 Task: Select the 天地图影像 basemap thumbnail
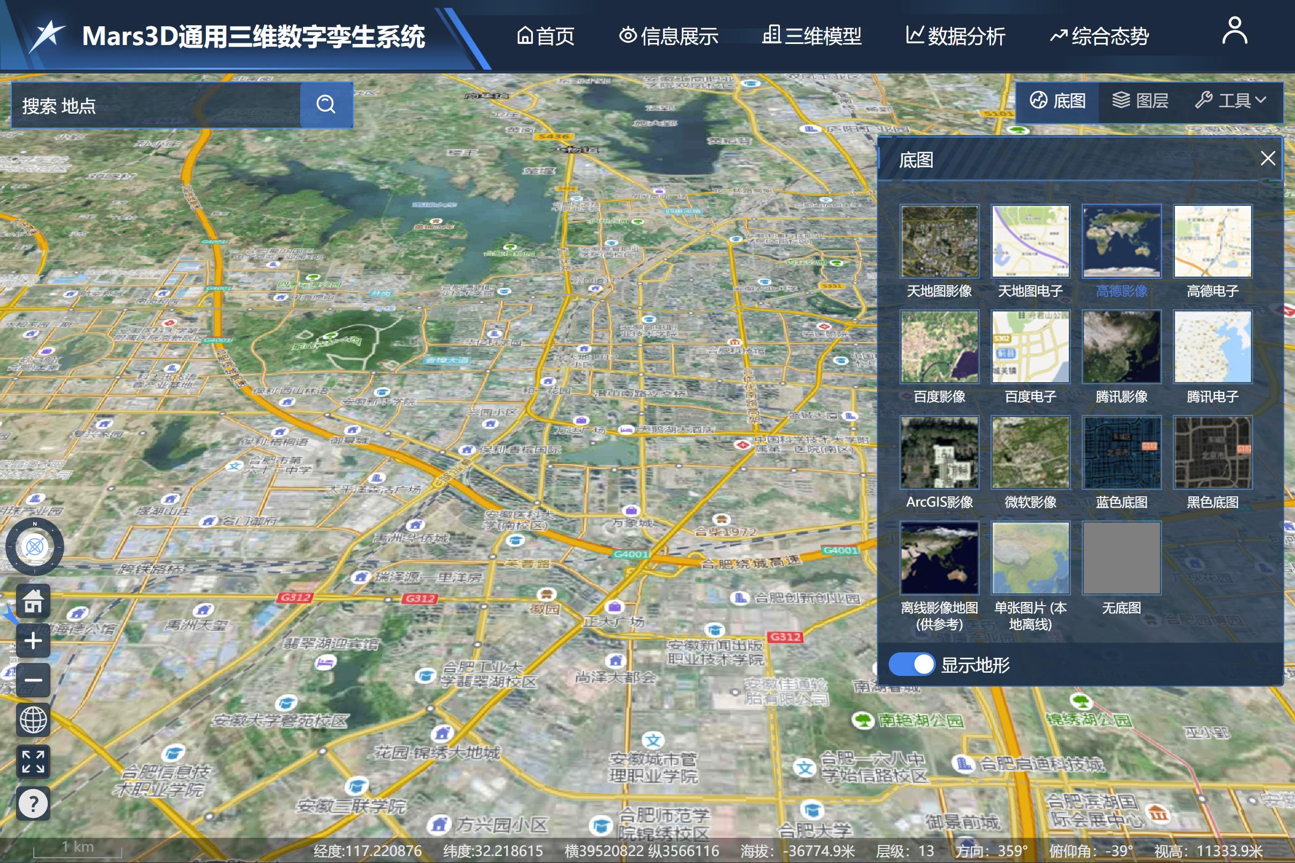click(x=939, y=241)
